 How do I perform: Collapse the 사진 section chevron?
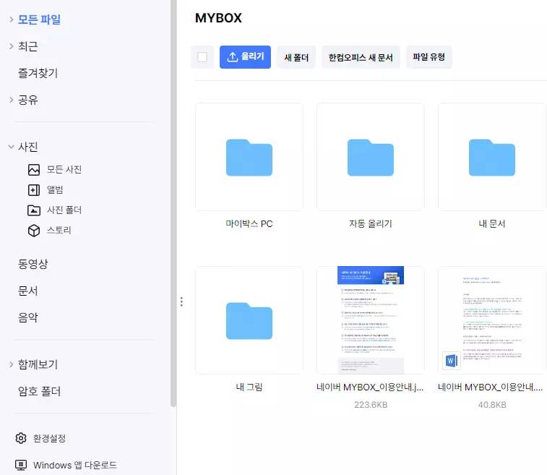pyautogui.click(x=11, y=147)
